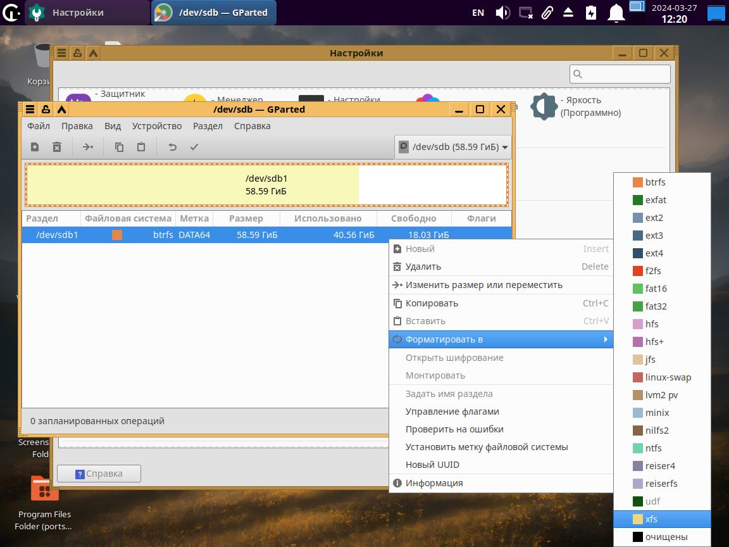This screenshot has width=729, height=547.
Task: Choose ext3 from the filesystem list
Action: 662,236
